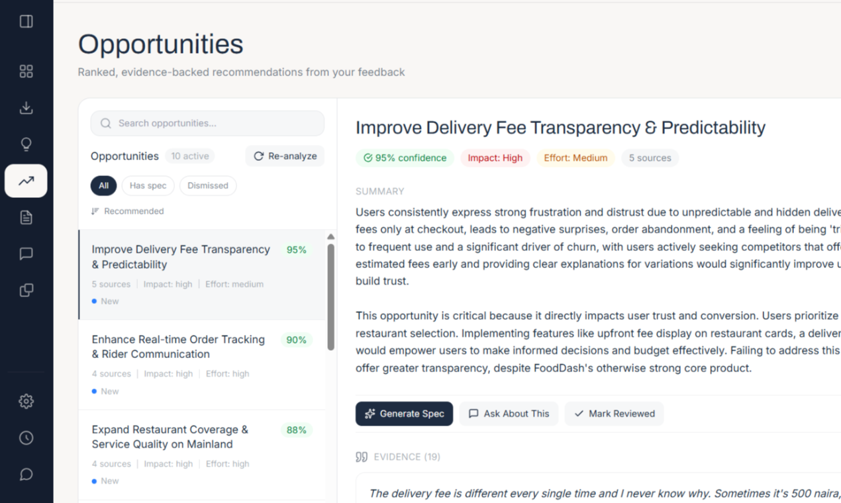Screen dimensions: 841x503
Task: Select the Has spec filter
Action: 148,186
